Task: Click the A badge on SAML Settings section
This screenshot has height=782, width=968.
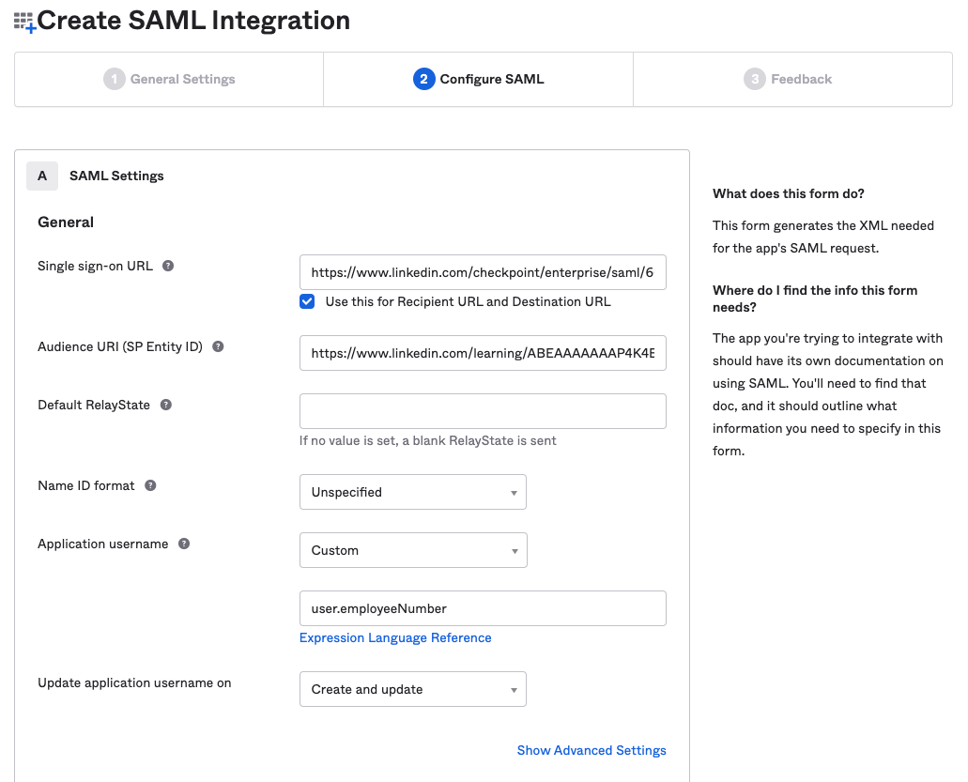Action: coord(42,176)
